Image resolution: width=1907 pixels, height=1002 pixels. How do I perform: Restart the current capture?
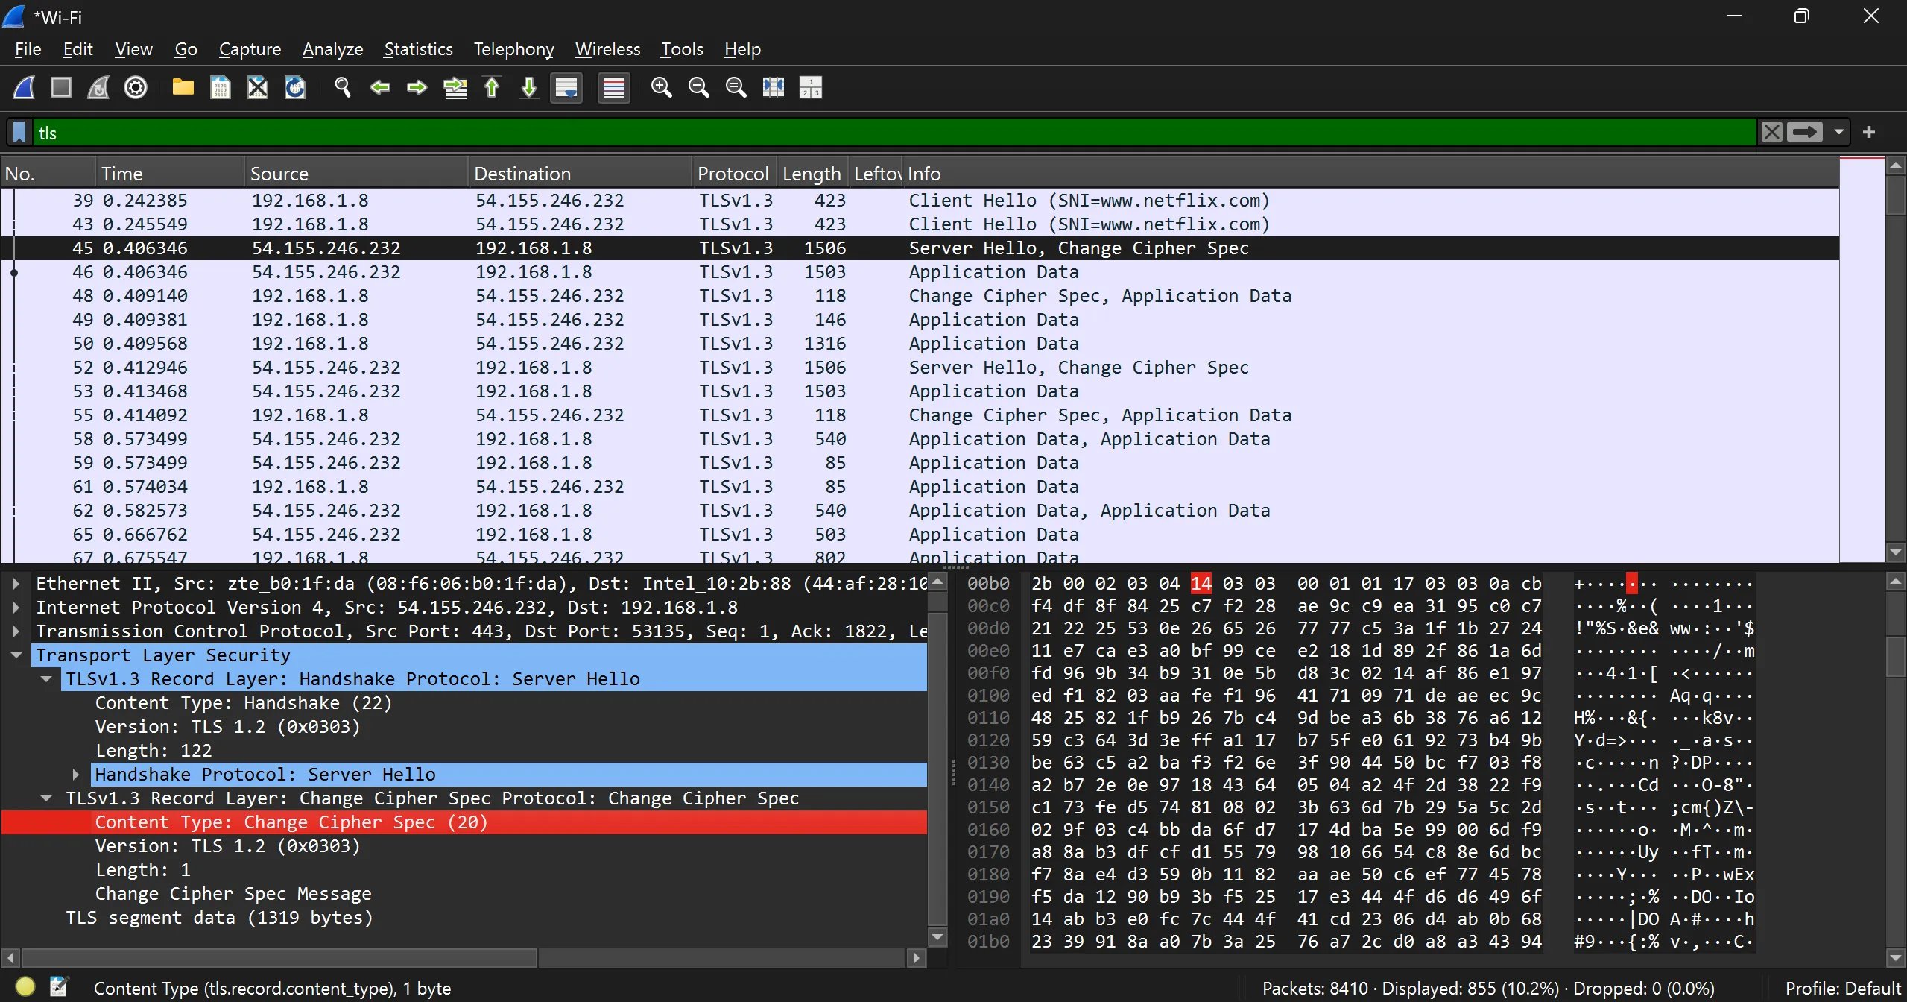[98, 88]
